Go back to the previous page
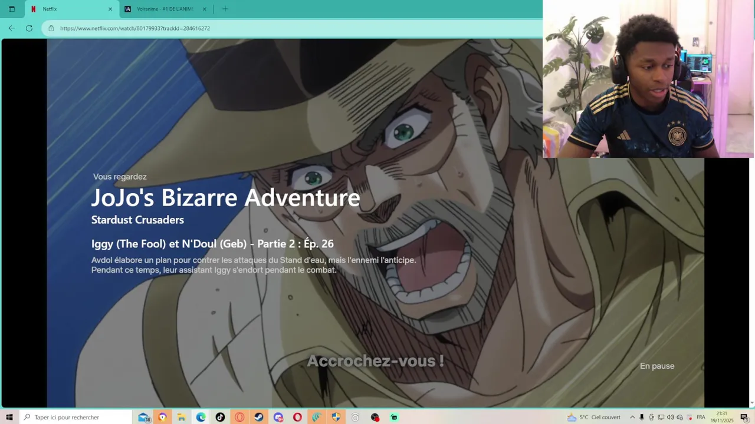The height and width of the screenshot is (424, 755). point(11,28)
